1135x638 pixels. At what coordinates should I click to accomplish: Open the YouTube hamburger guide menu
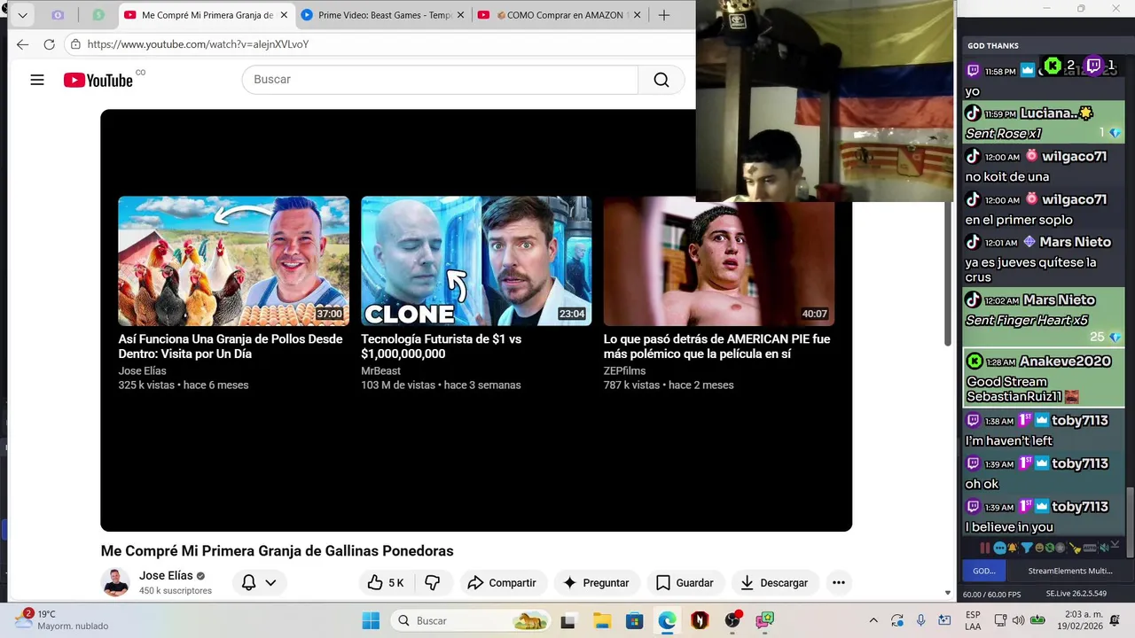pyautogui.click(x=37, y=80)
